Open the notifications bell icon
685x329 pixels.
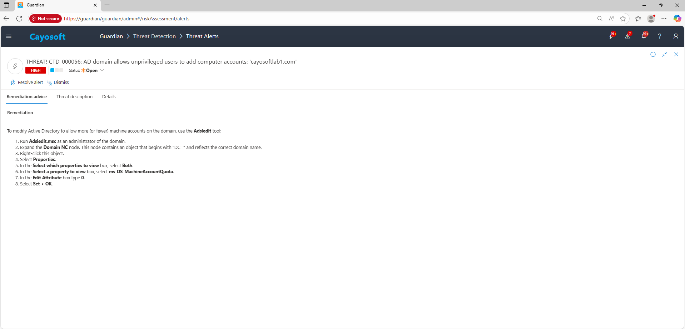[644, 36]
